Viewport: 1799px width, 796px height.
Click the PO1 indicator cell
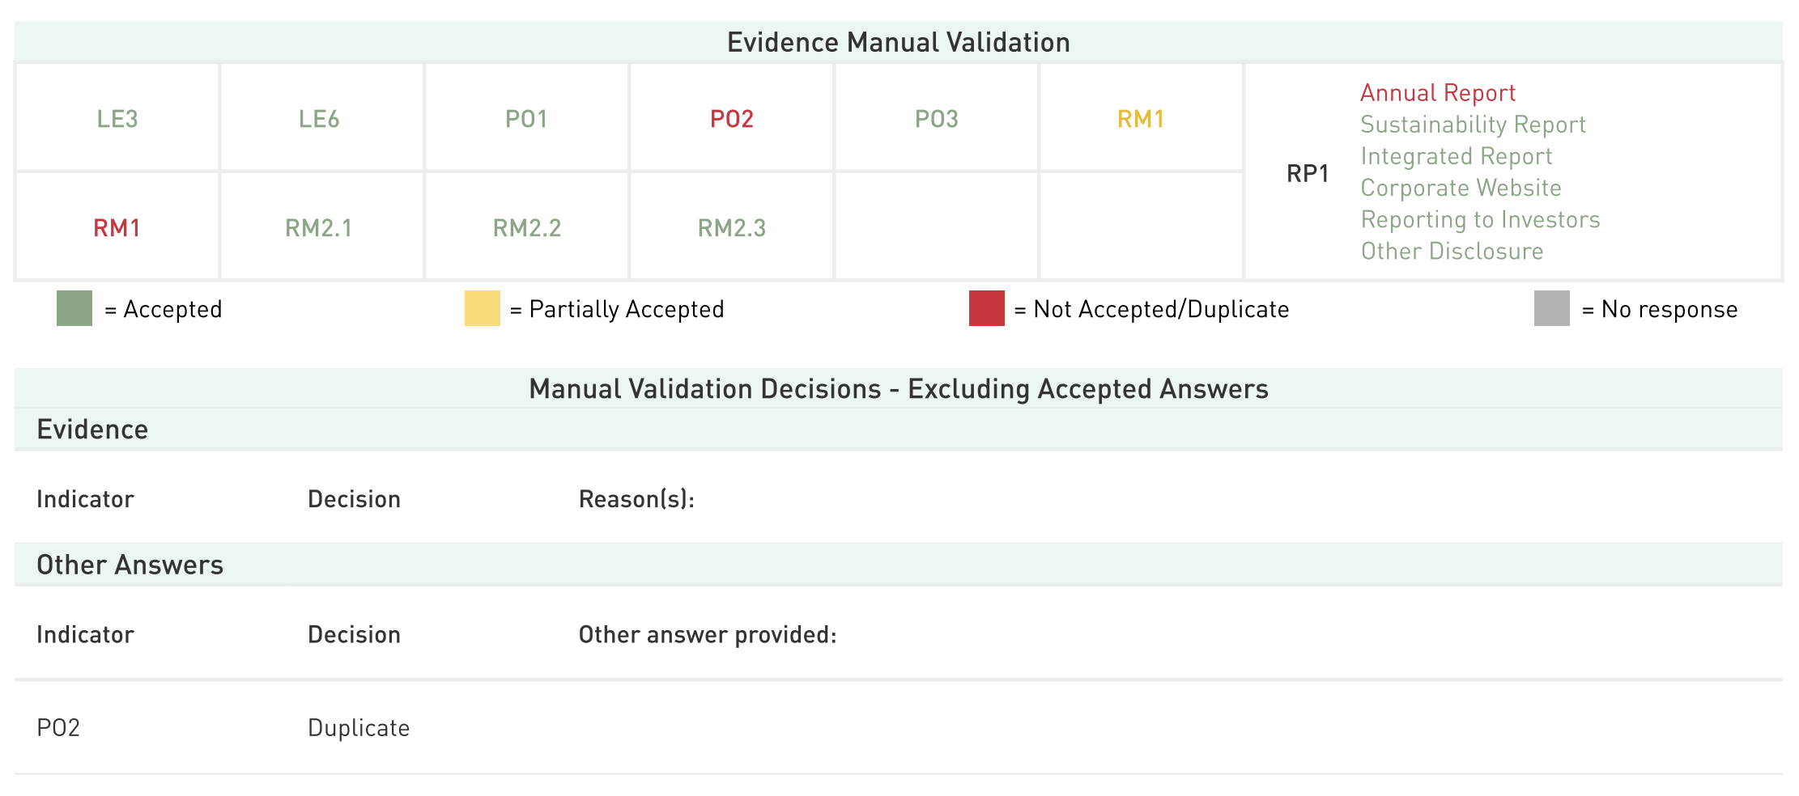[526, 119]
